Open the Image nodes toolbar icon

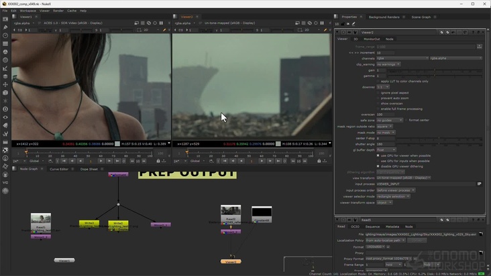point(5,19)
